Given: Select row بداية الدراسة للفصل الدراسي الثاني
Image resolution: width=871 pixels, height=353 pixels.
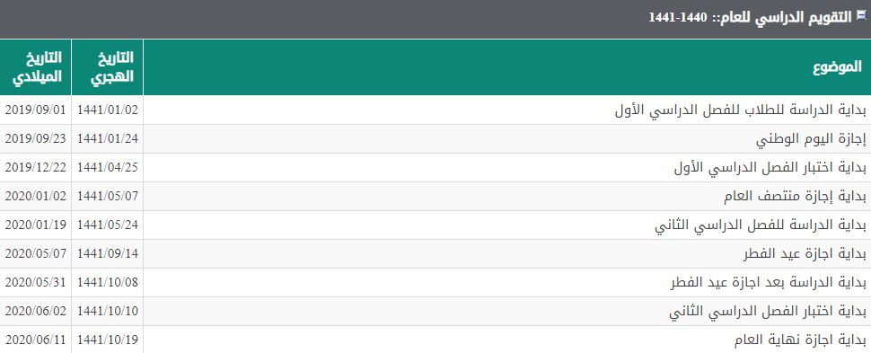Looking at the screenshot, I should (x=435, y=225).
